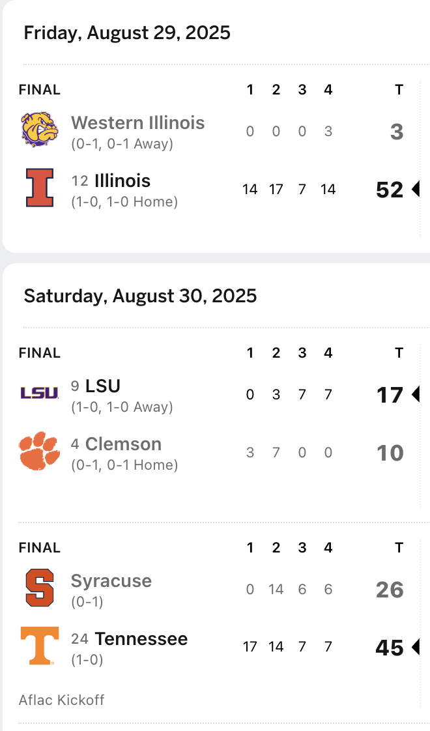
Task: Click the winner arrow beside Tennessee 45
Action: click(416, 647)
